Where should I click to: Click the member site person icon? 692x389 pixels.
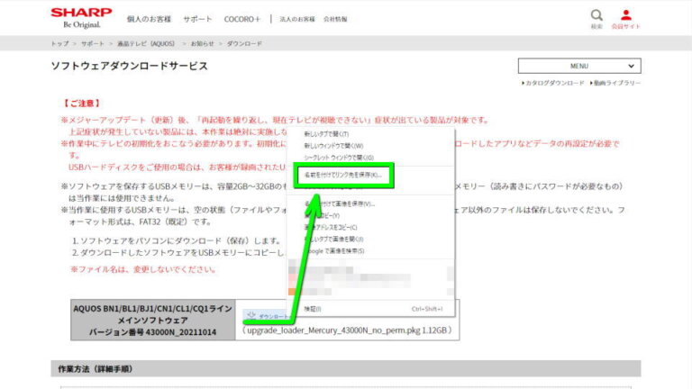point(626,15)
